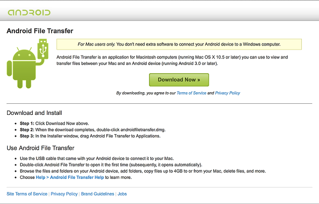This screenshot has height=204, width=319.
Task: Click the Android robot with USB image
Action: [x=27, y=63]
